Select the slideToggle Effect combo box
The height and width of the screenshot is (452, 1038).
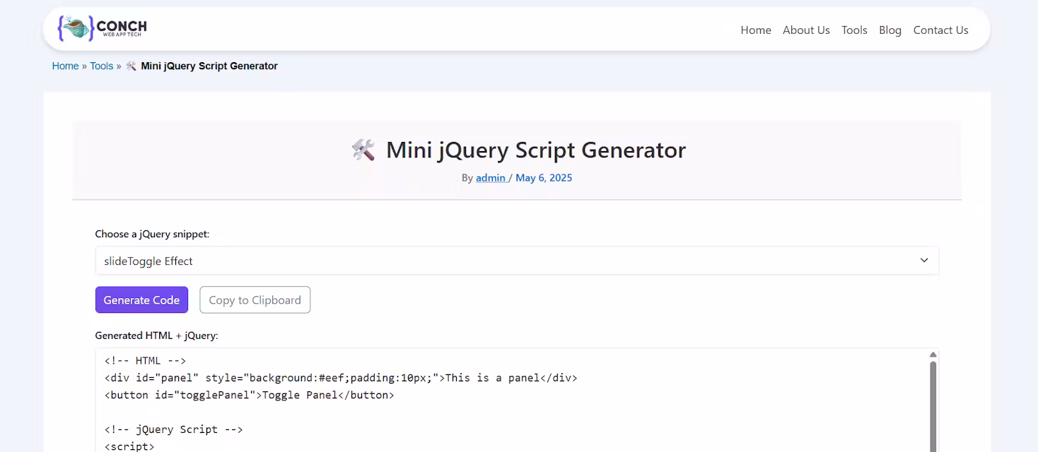tap(517, 260)
